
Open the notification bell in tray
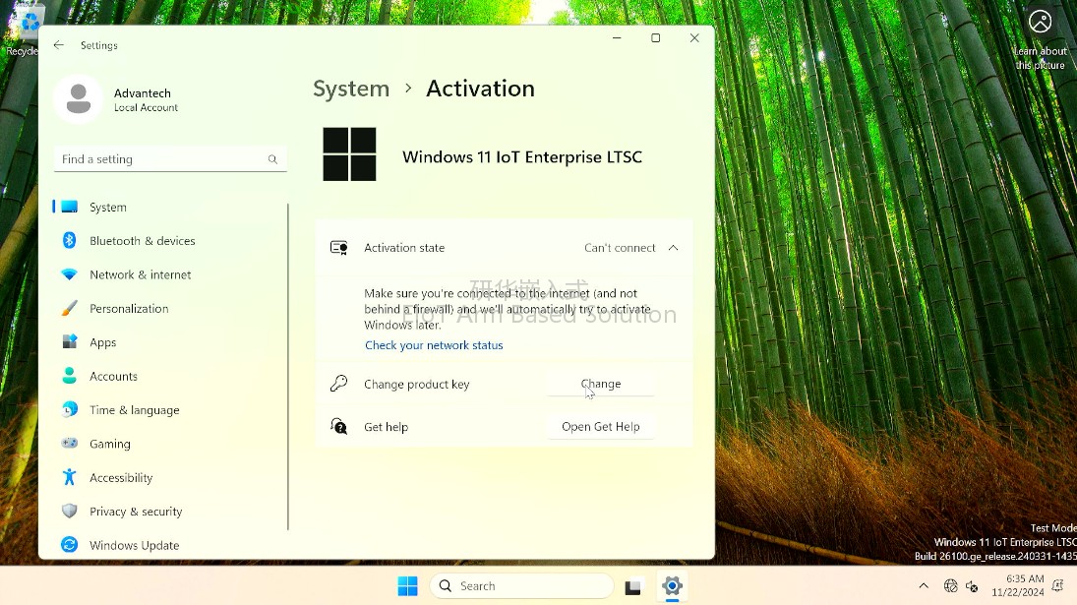1057,585
